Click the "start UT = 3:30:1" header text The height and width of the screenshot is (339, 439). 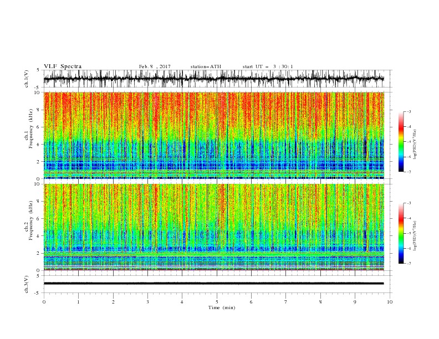pos(267,66)
